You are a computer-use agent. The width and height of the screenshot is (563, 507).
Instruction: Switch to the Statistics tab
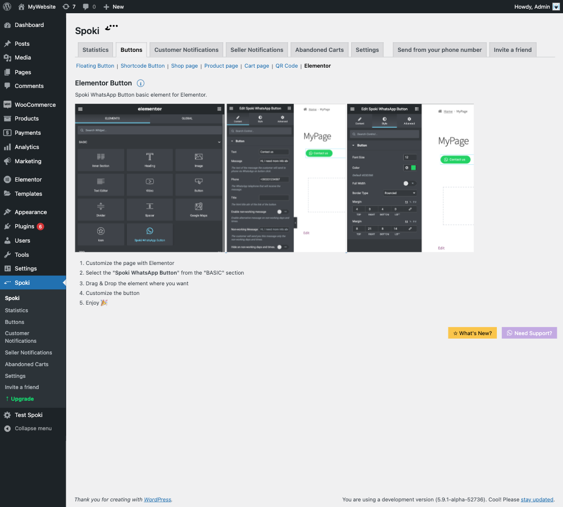point(96,50)
